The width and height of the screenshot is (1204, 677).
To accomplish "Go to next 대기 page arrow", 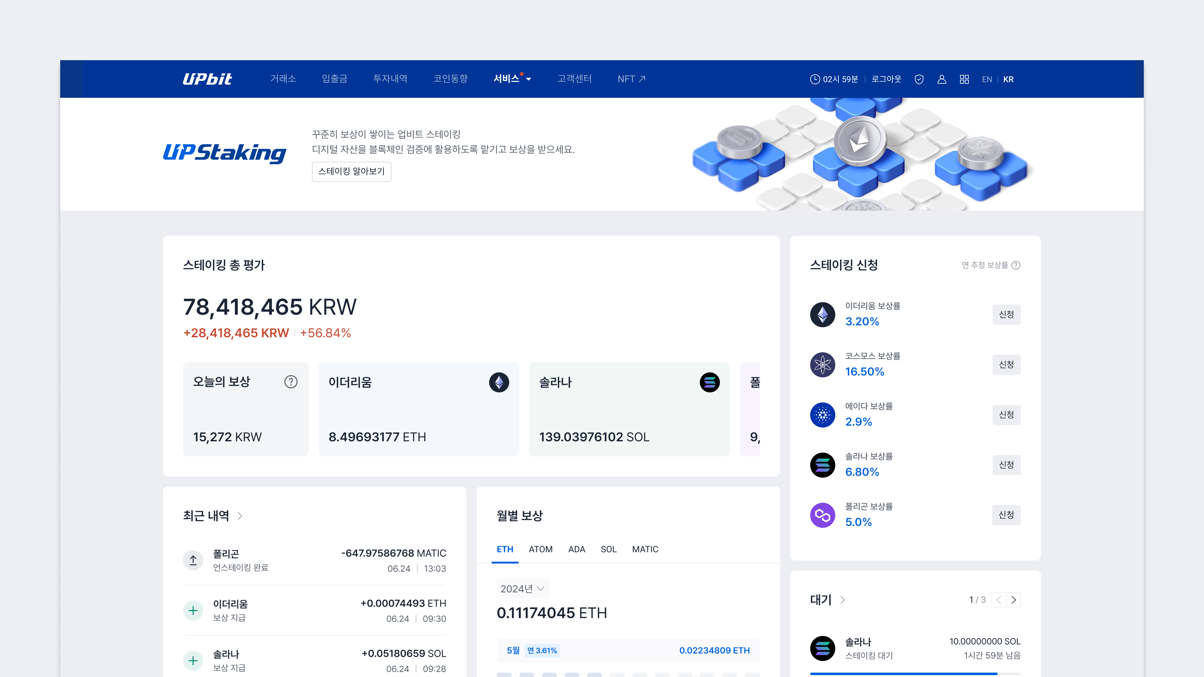I will (1013, 600).
